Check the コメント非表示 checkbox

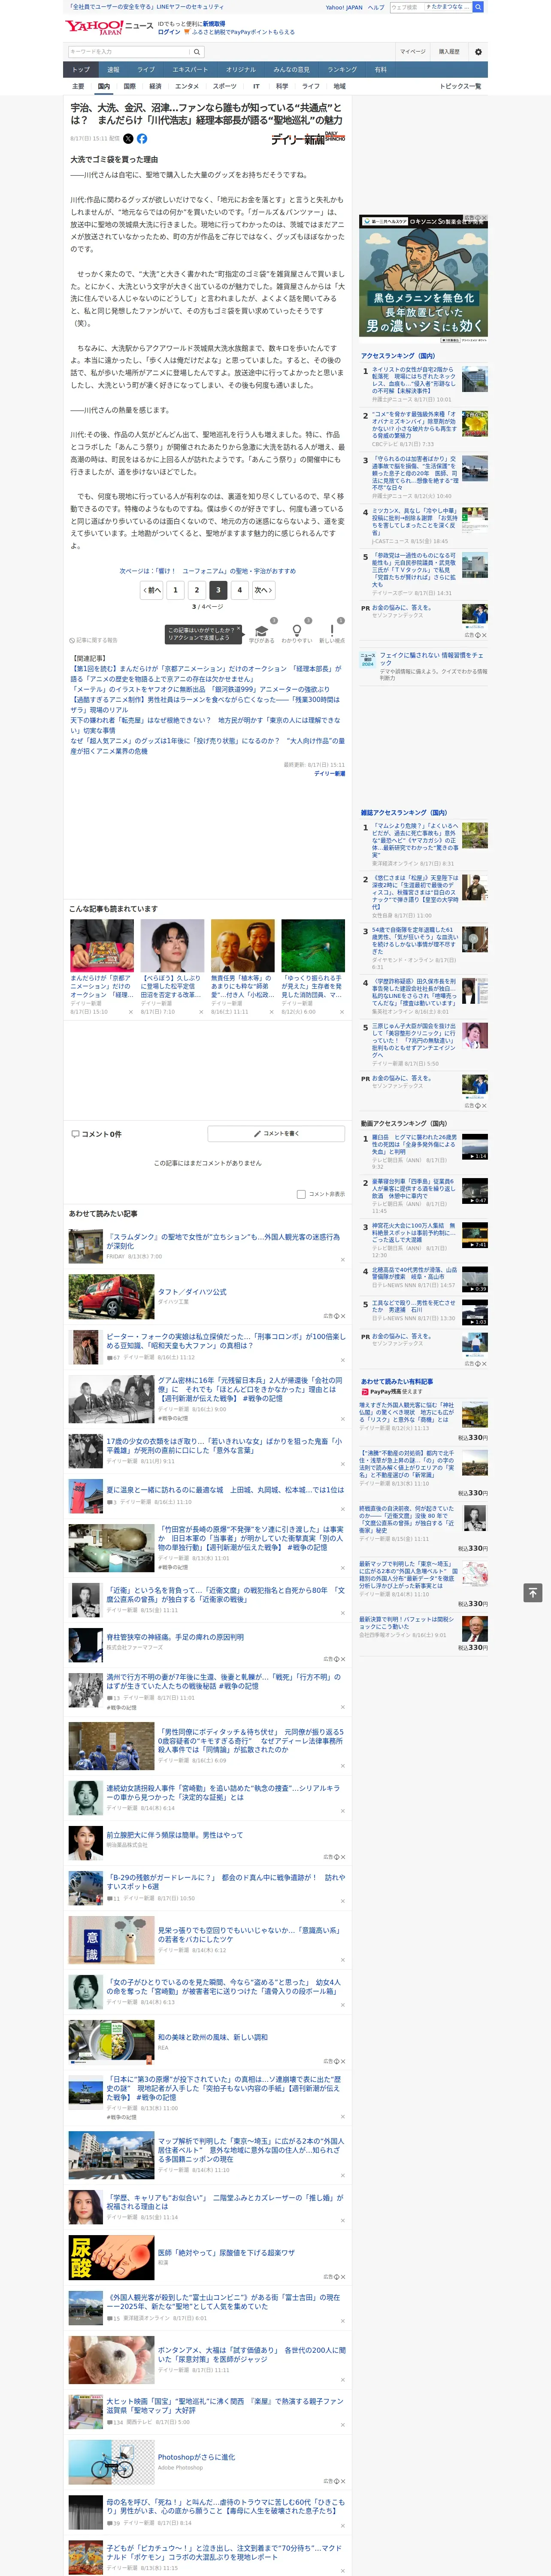301,1194
